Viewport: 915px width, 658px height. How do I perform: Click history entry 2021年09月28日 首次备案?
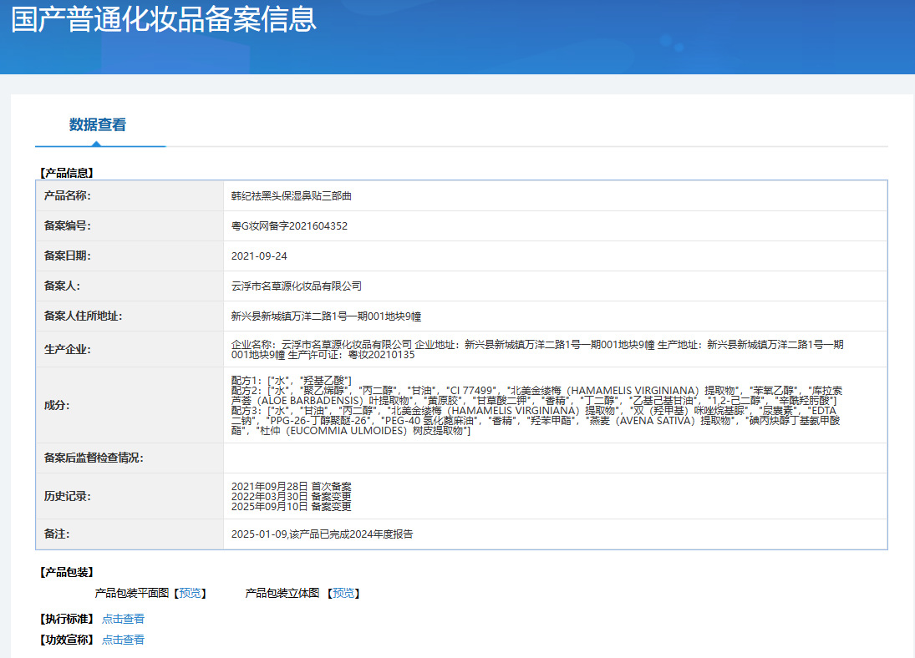(291, 487)
